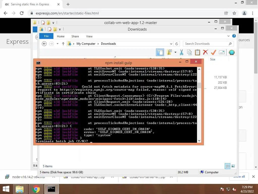This screenshot has height=194, width=258.
Task: Click the New Folder icon in the Downloads title bar
Action: click(55, 29)
